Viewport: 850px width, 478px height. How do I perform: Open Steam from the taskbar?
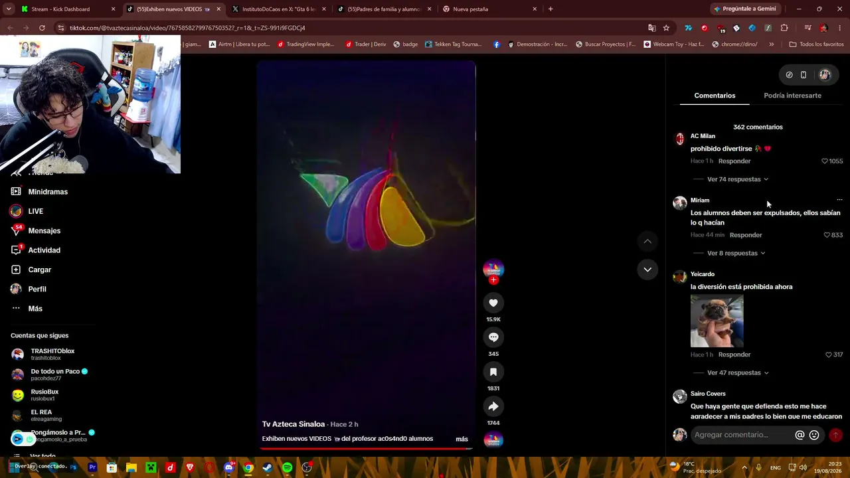(267, 467)
